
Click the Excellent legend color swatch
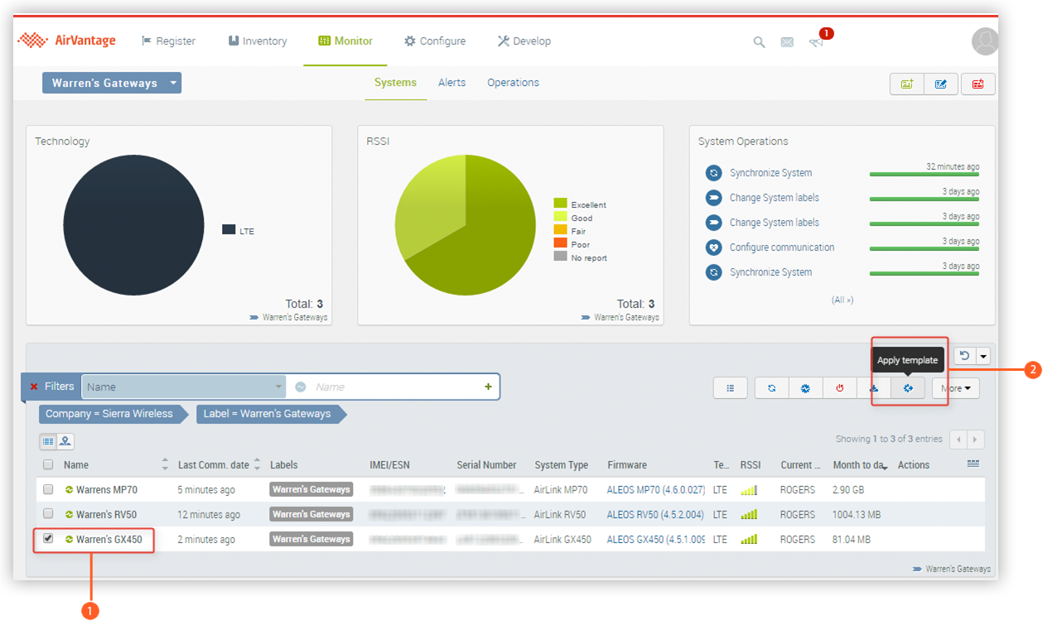[560, 204]
